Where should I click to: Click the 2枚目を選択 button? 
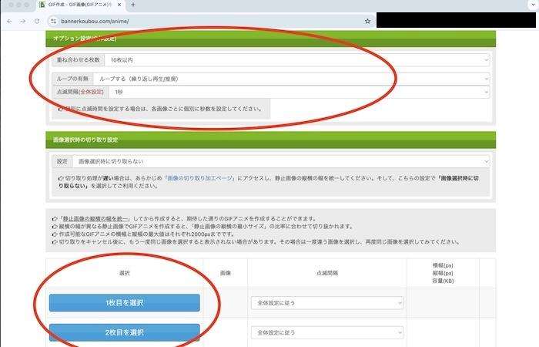pyautogui.click(x=125, y=332)
